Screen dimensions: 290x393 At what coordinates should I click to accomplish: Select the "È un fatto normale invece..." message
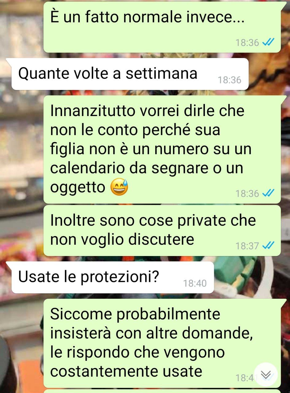point(162,27)
